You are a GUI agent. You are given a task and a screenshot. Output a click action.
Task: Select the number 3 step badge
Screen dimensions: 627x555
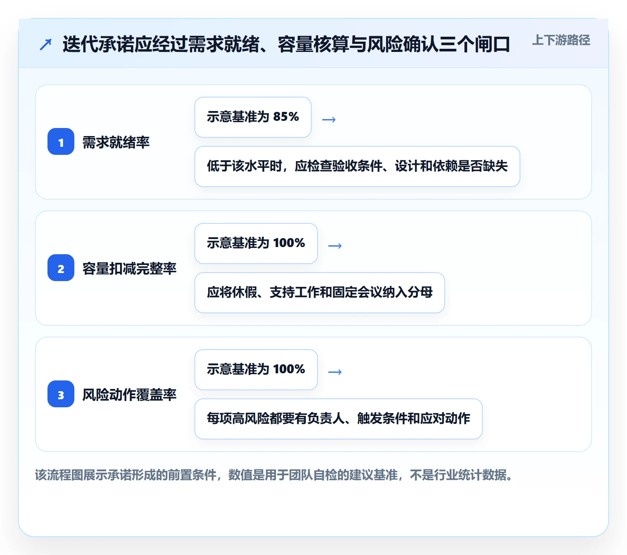61,394
